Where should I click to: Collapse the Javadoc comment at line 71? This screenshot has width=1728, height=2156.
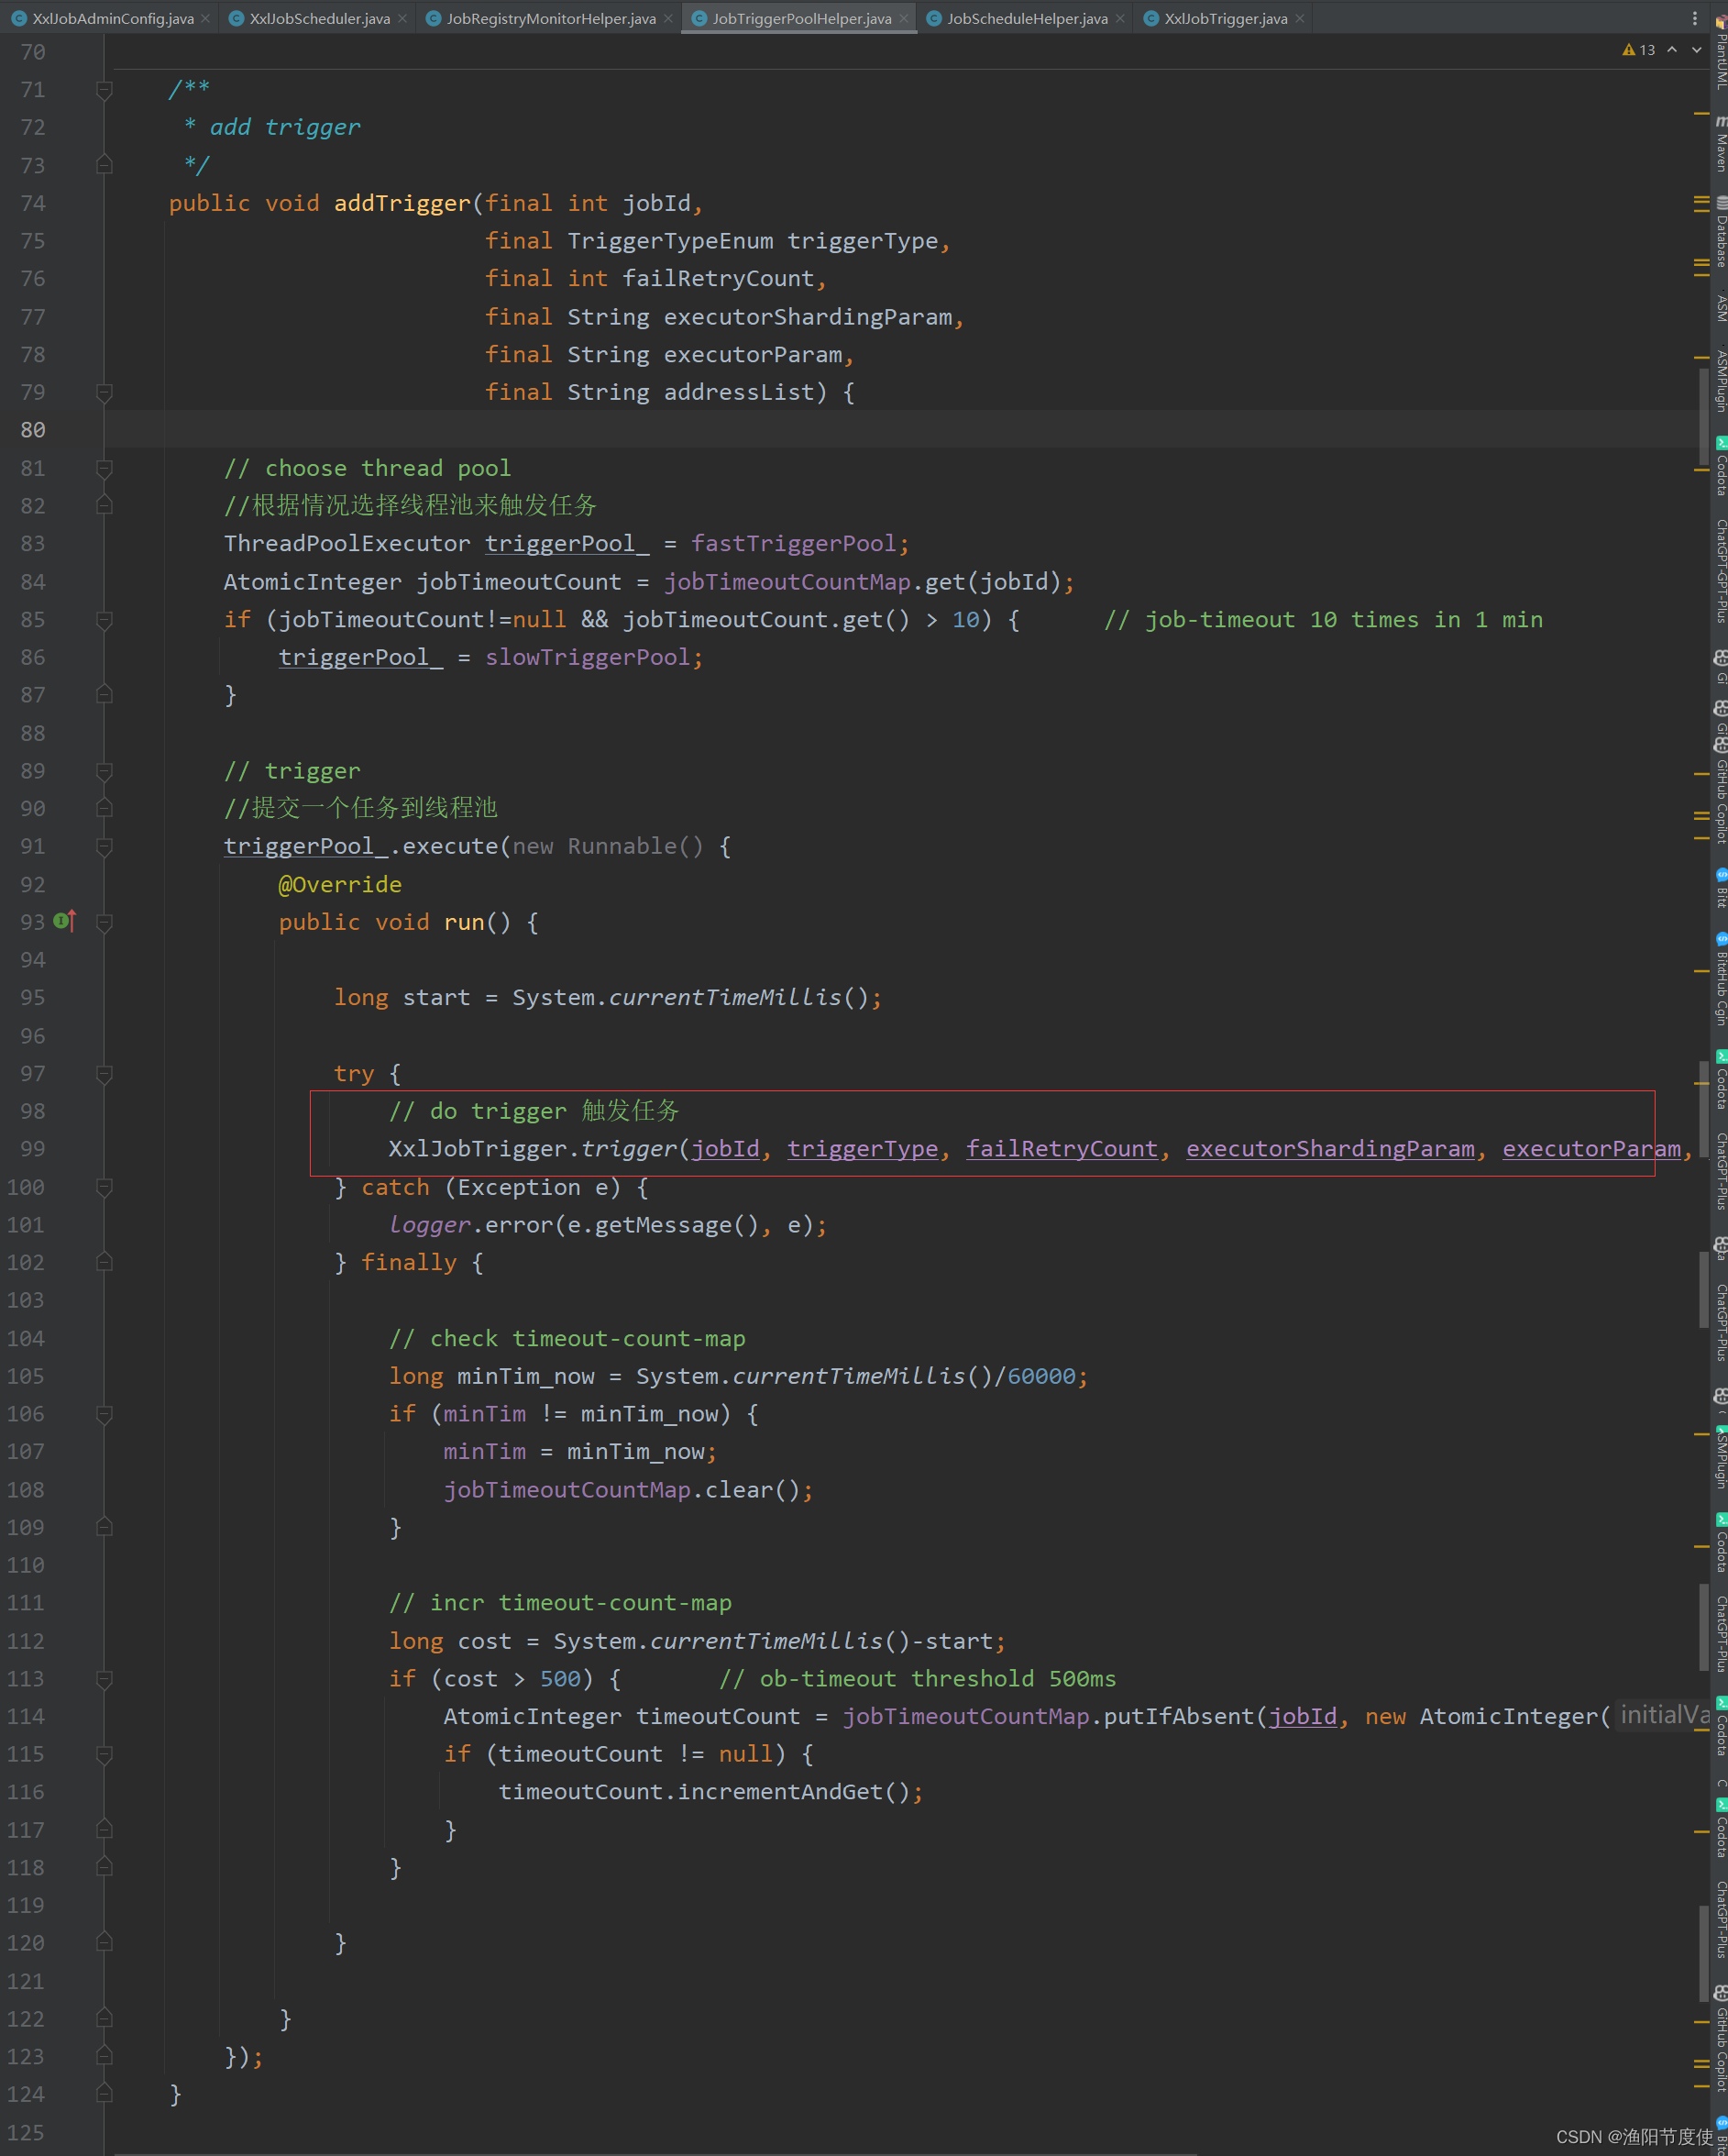[x=104, y=90]
